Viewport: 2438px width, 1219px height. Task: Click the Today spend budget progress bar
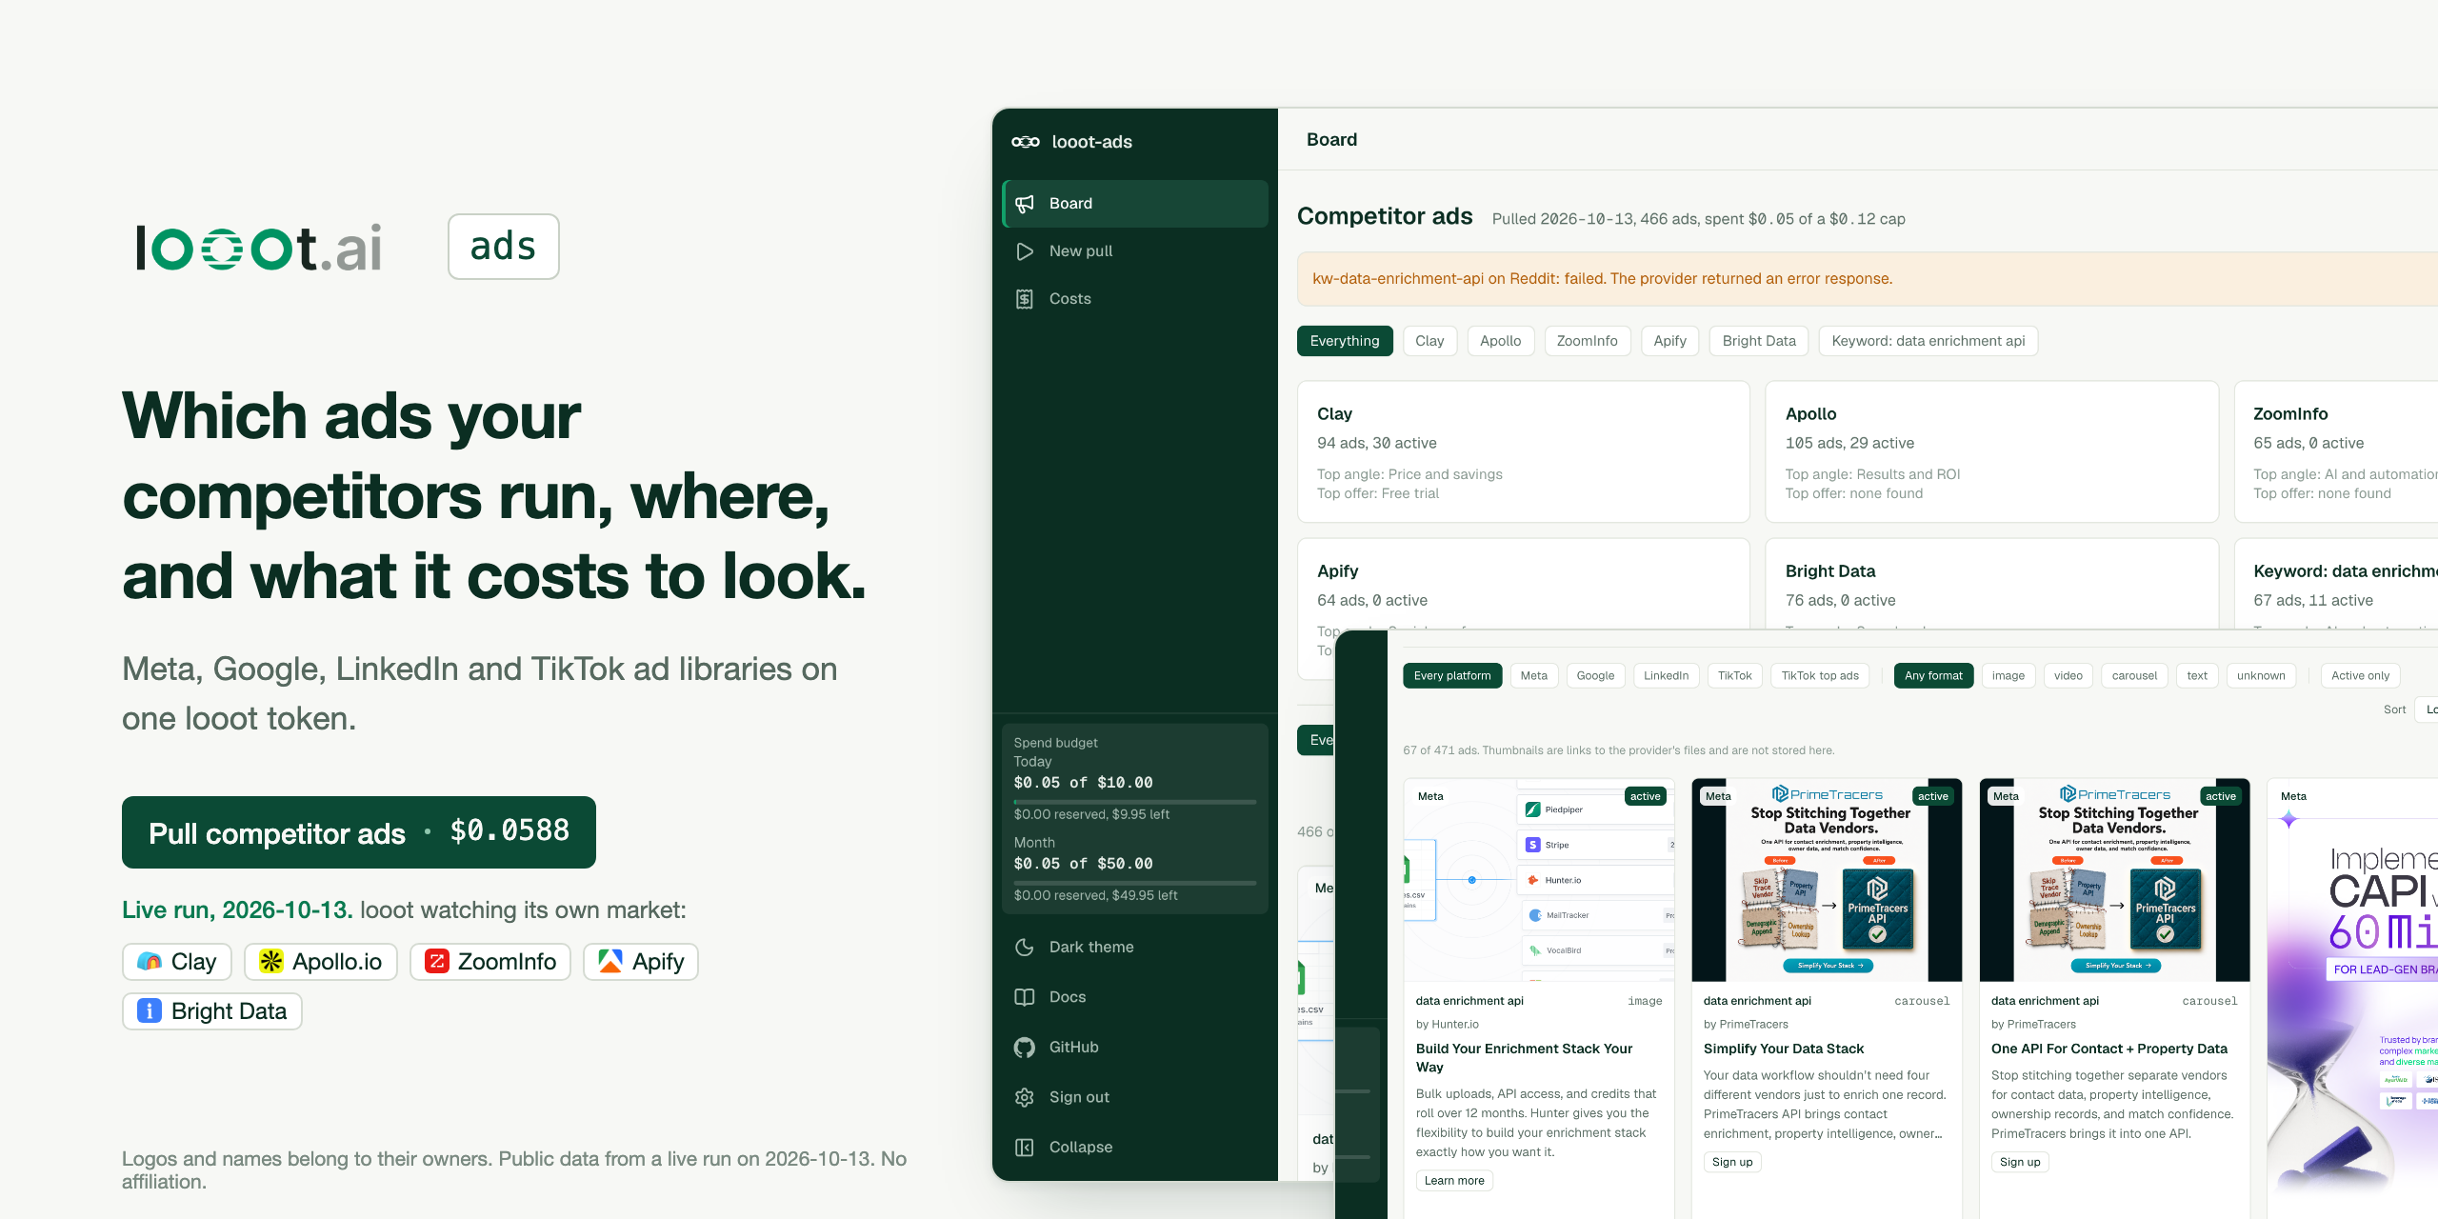pos(1135,802)
